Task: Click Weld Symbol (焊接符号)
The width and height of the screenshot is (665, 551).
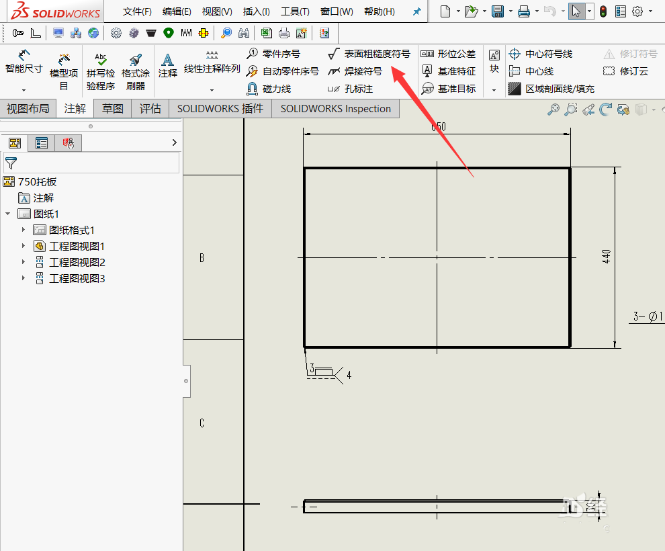Action: click(x=355, y=71)
